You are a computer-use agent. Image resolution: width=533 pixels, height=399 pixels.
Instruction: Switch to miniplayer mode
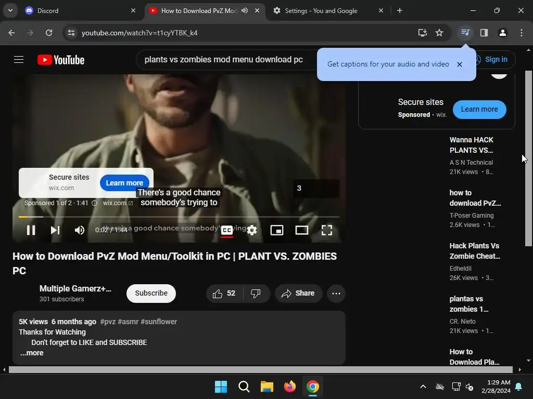(277, 230)
